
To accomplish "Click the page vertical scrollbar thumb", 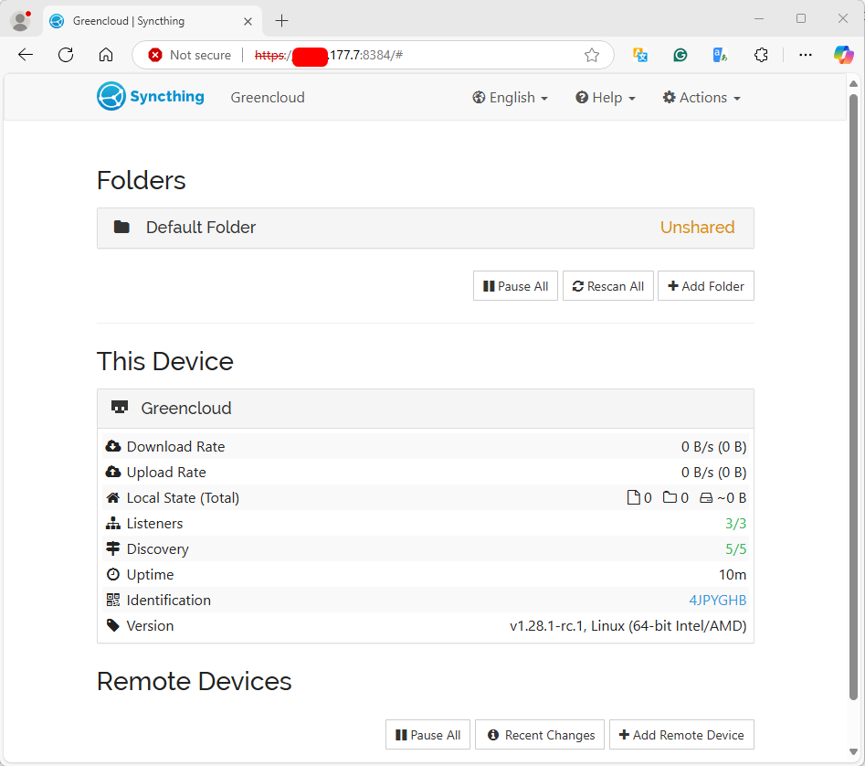I will (x=853, y=396).
